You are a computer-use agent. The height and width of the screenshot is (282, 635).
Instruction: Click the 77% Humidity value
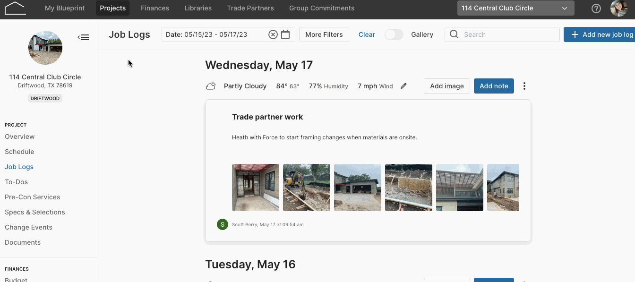pyautogui.click(x=328, y=86)
